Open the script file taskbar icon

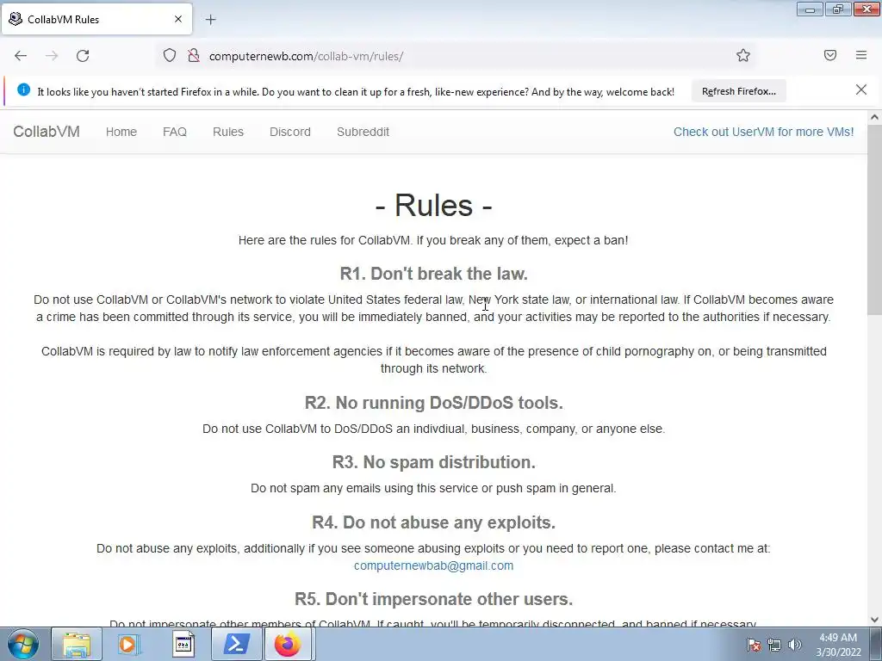[x=183, y=644]
